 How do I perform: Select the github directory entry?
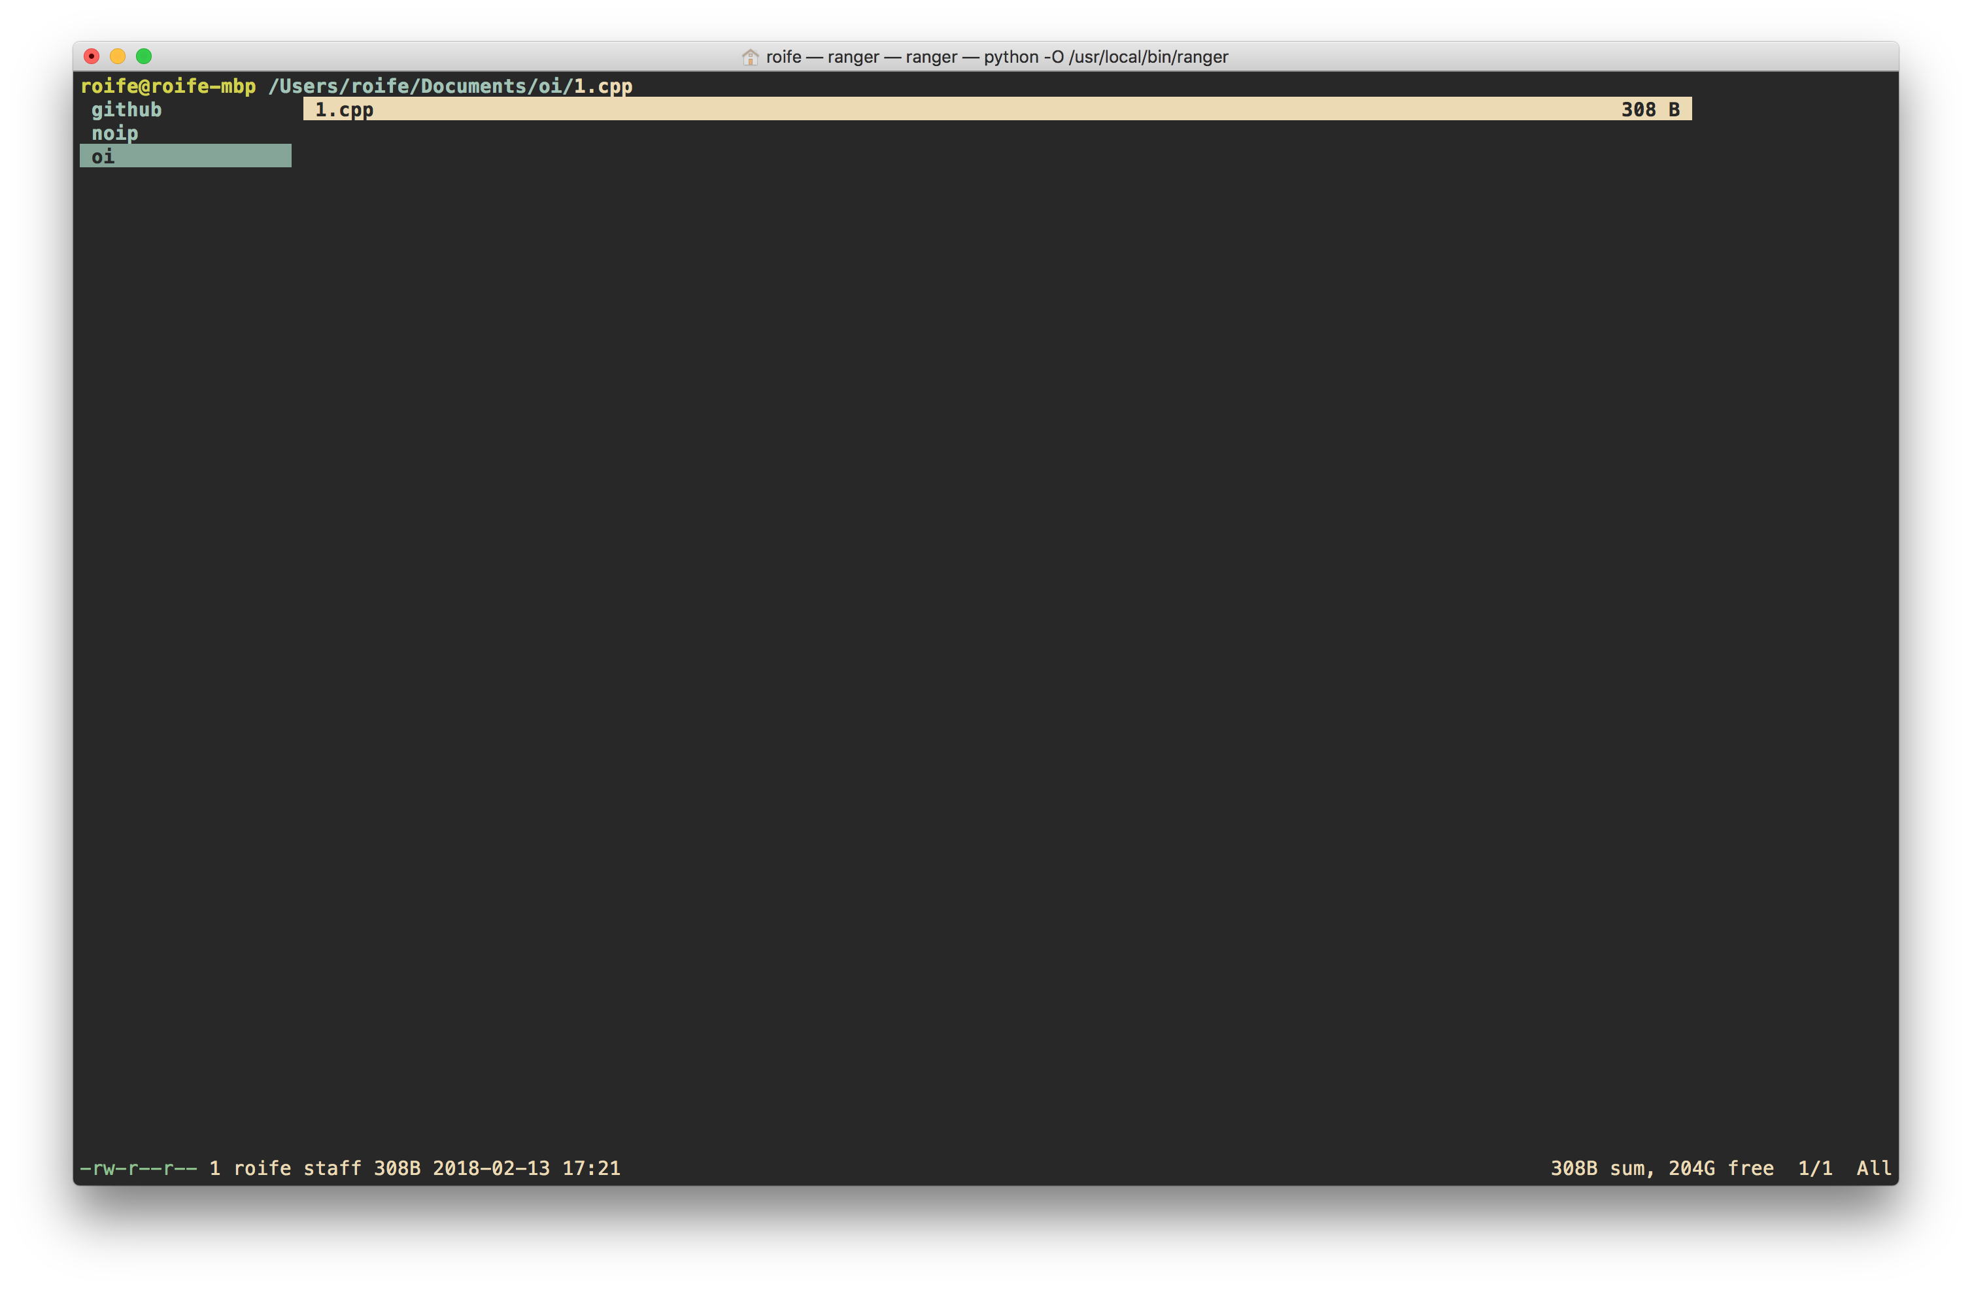(126, 109)
